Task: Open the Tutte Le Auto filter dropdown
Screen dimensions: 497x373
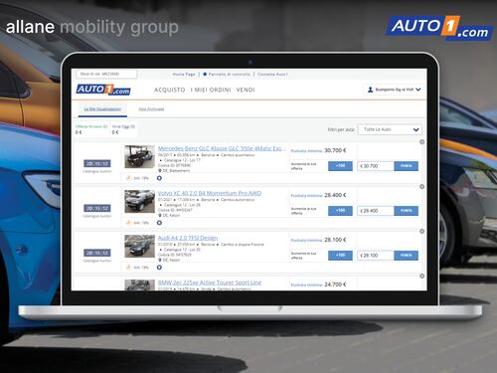Action: (390, 129)
